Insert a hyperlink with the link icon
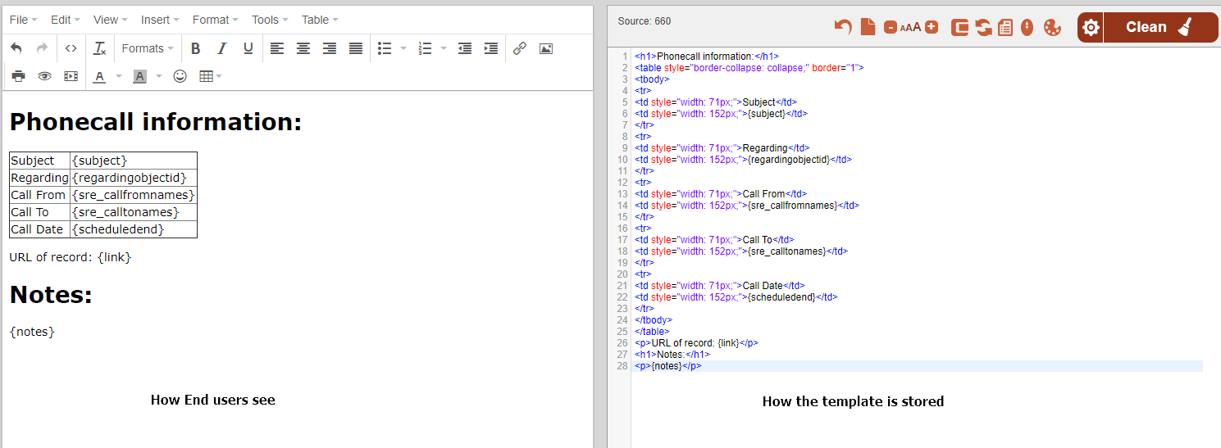 click(x=520, y=48)
